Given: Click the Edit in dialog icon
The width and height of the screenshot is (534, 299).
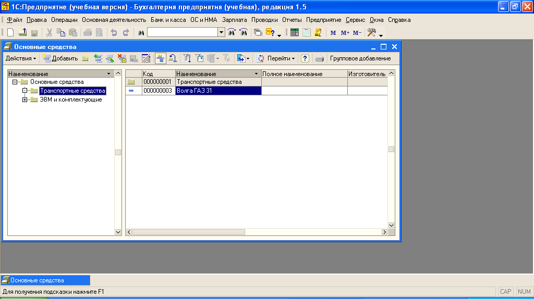Looking at the screenshot, I should [146, 58].
